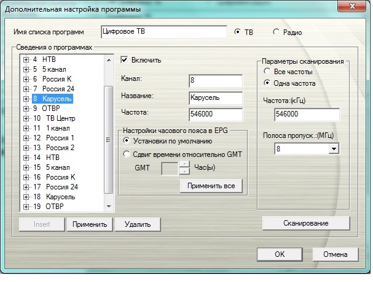
Task: Select the 19 ОТВР row
Action: pos(49,207)
